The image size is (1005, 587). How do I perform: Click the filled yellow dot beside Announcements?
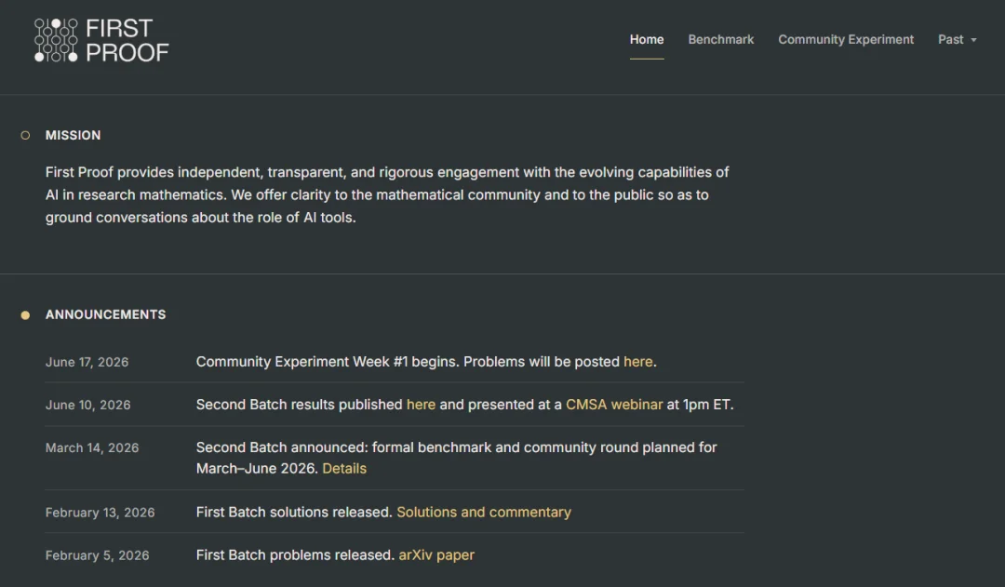point(26,315)
